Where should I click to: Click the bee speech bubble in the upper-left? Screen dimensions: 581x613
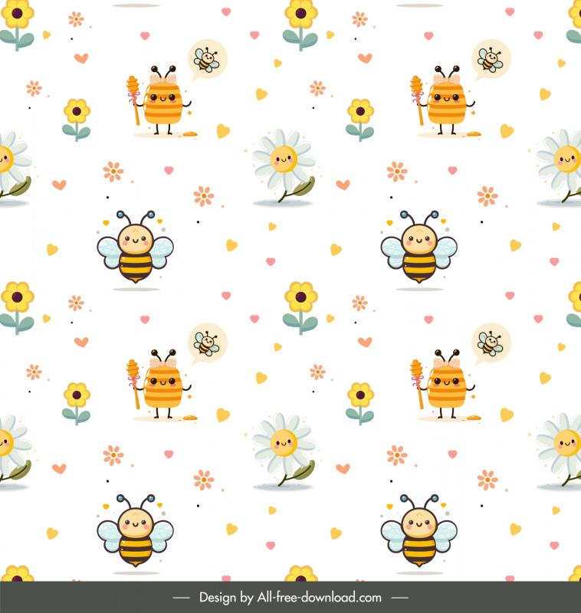[207, 61]
